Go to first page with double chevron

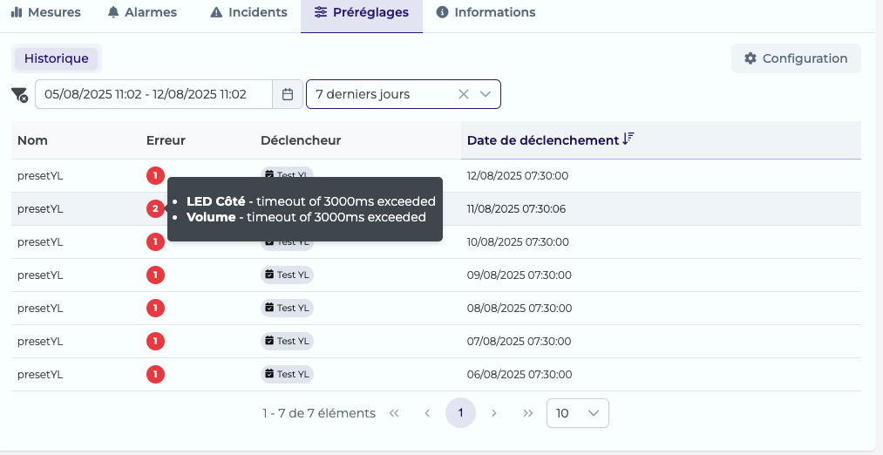[394, 413]
